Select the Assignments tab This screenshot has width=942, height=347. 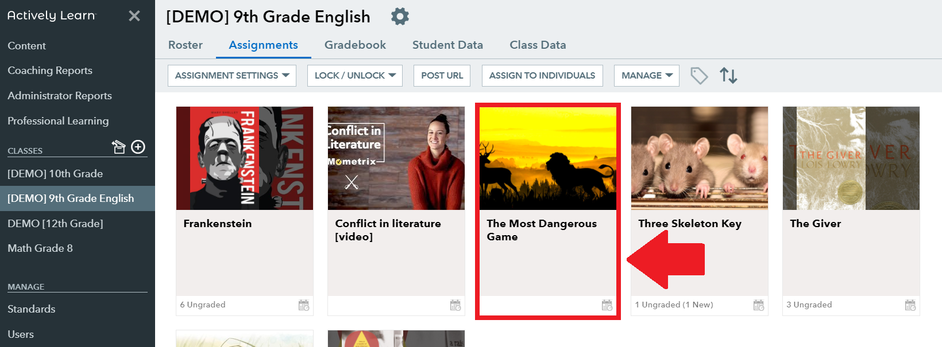click(264, 45)
